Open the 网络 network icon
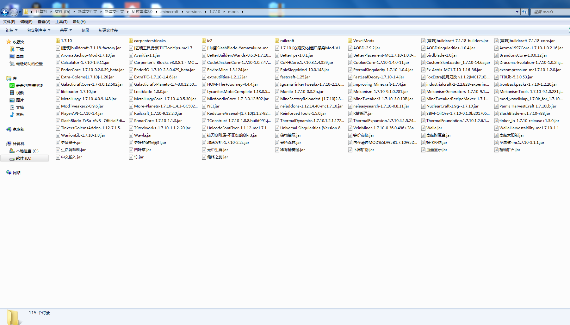570x325 pixels. click(9, 173)
